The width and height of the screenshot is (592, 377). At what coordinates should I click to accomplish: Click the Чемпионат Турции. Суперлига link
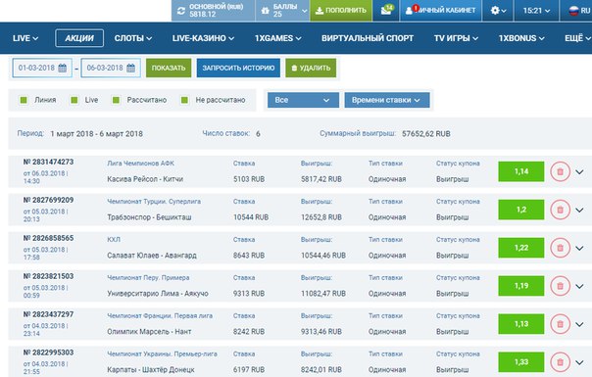pyautogui.click(x=154, y=202)
